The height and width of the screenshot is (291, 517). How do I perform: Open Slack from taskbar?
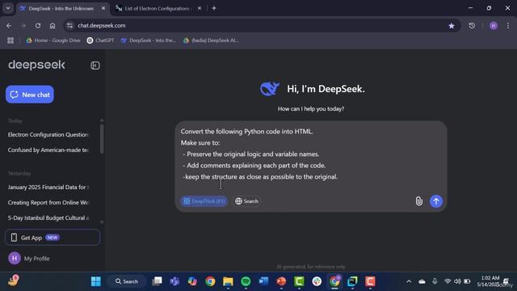pyautogui.click(x=317, y=281)
